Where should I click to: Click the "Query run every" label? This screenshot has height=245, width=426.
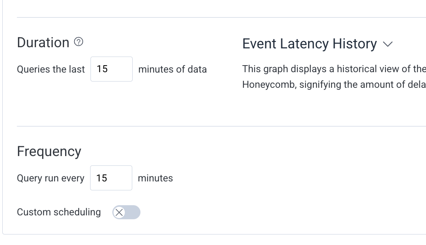50,178
